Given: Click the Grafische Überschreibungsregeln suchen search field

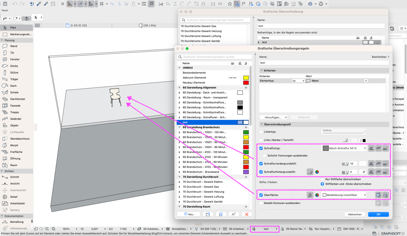Looking at the screenshot, I should pyautogui.click(x=214, y=57).
